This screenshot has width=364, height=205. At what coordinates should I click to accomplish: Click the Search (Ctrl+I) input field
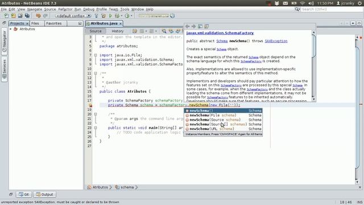tap(332, 9)
